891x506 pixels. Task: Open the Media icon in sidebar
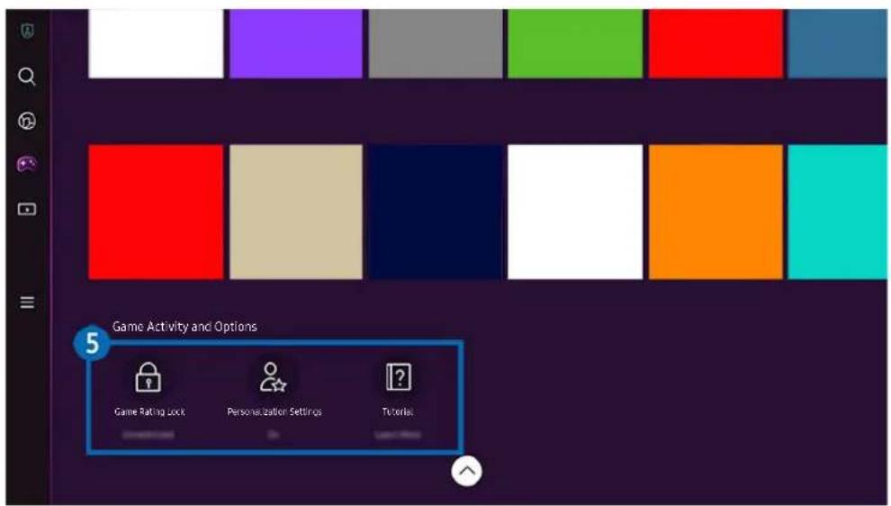(27, 209)
